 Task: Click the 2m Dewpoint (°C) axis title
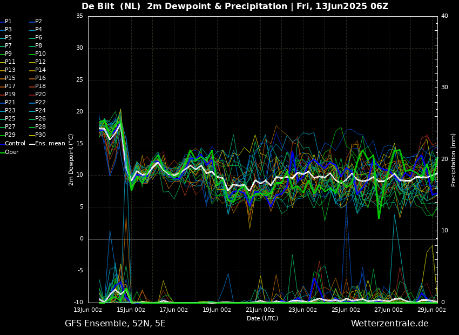click(x=71, y=159)
